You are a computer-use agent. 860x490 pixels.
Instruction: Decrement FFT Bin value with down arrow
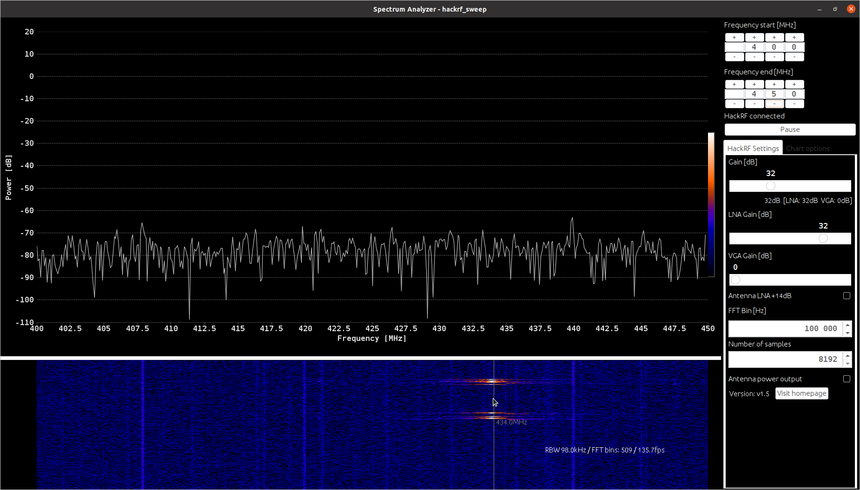click(x=847, y=333)
